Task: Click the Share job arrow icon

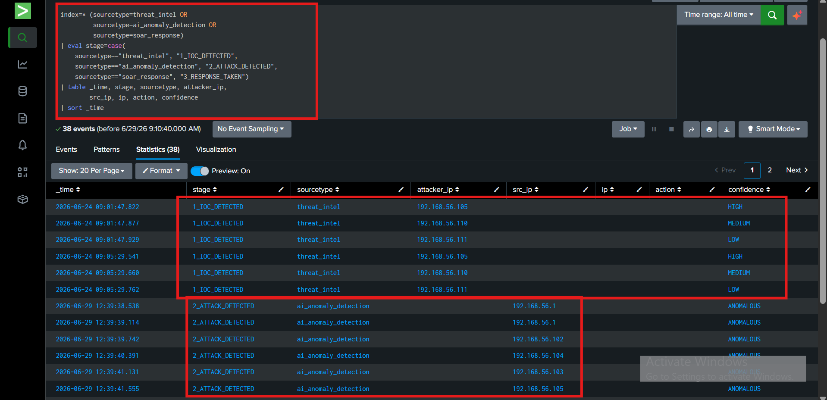Action: point(691,129)
